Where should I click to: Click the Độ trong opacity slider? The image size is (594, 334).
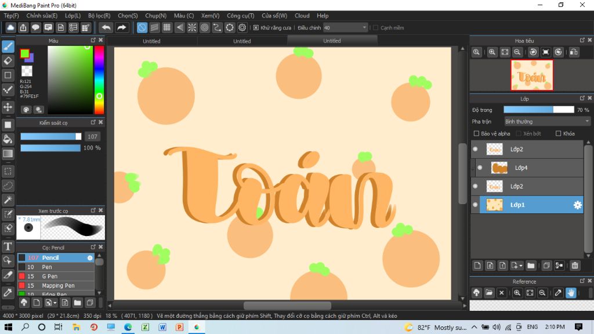pyautogui.click(x=539, y=110)
